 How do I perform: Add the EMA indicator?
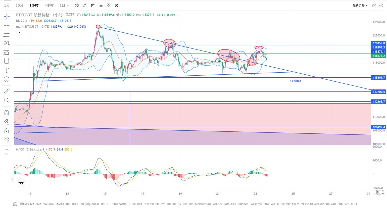point(38,204)
